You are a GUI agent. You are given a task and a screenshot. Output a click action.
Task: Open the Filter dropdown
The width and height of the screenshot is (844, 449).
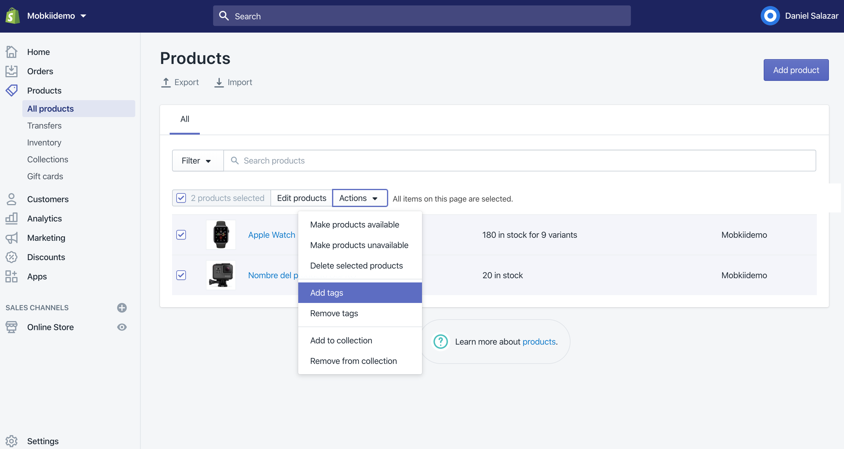pos(198,161)
